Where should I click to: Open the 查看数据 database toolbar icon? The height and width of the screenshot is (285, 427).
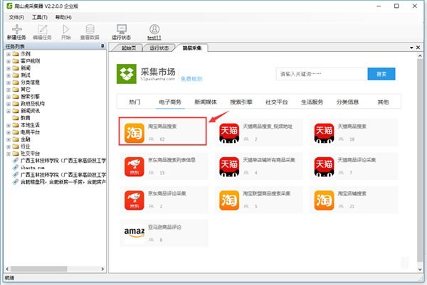90,29
